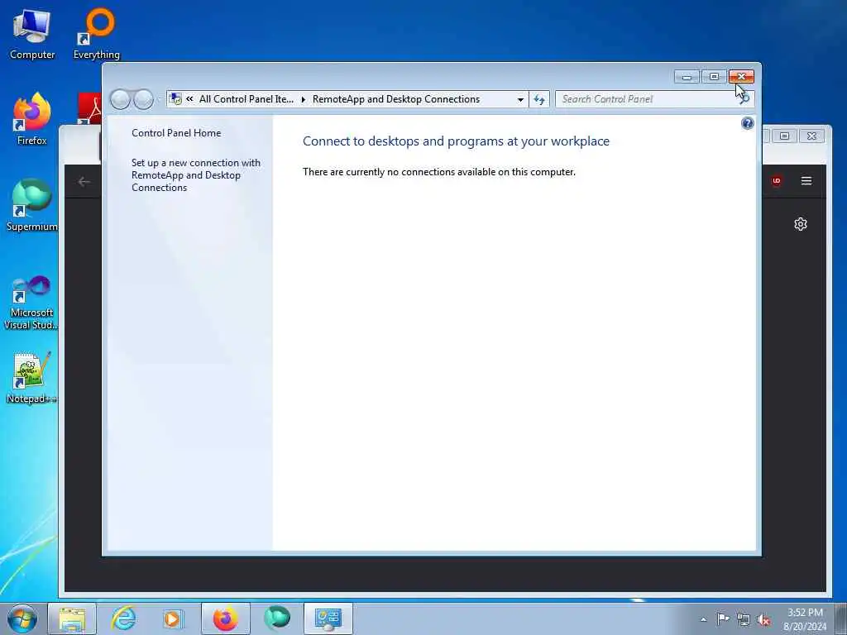
Task: Set up a new RemoteApp connection
Action: pos(195,175)
